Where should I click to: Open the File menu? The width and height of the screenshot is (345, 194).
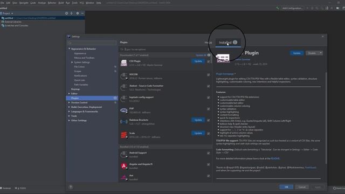(2, 3)
